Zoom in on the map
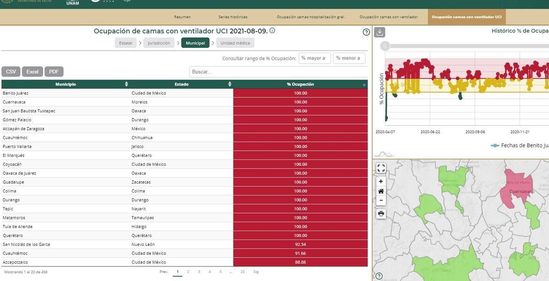Screen dimensions: 549x281 (381, 182)
